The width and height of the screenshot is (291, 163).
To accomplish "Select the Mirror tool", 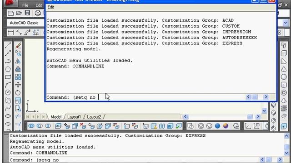I will click(18, 61).
